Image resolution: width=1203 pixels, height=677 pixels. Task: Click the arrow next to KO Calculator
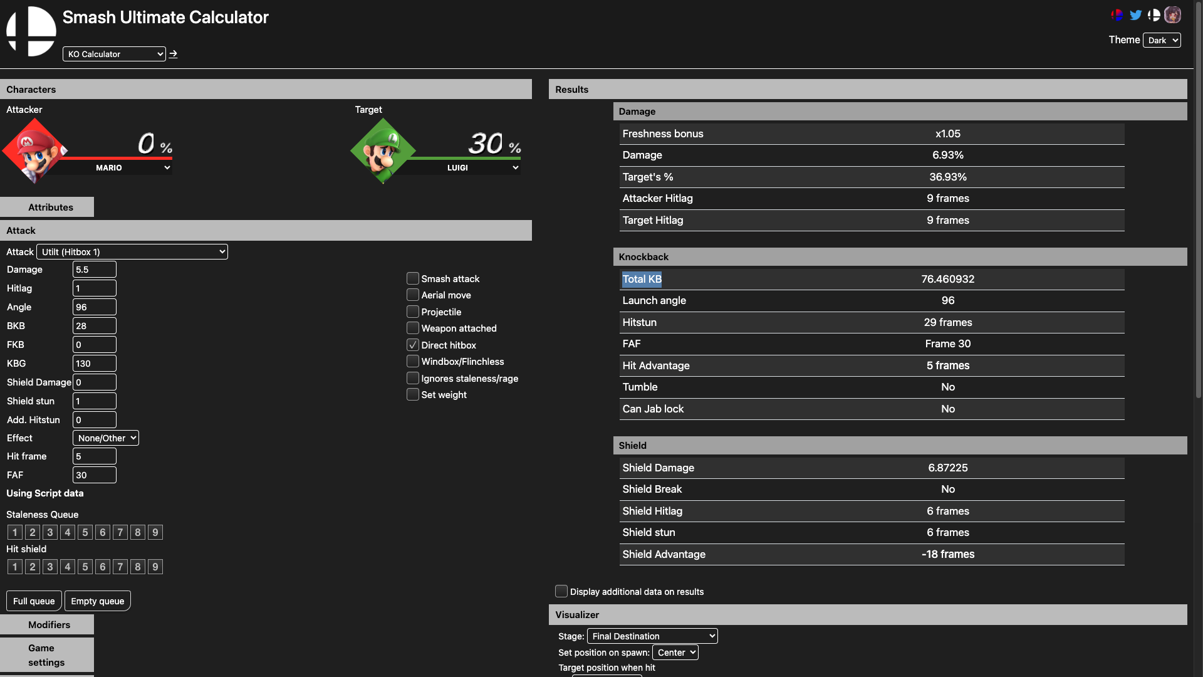click(x=174, y=54)
